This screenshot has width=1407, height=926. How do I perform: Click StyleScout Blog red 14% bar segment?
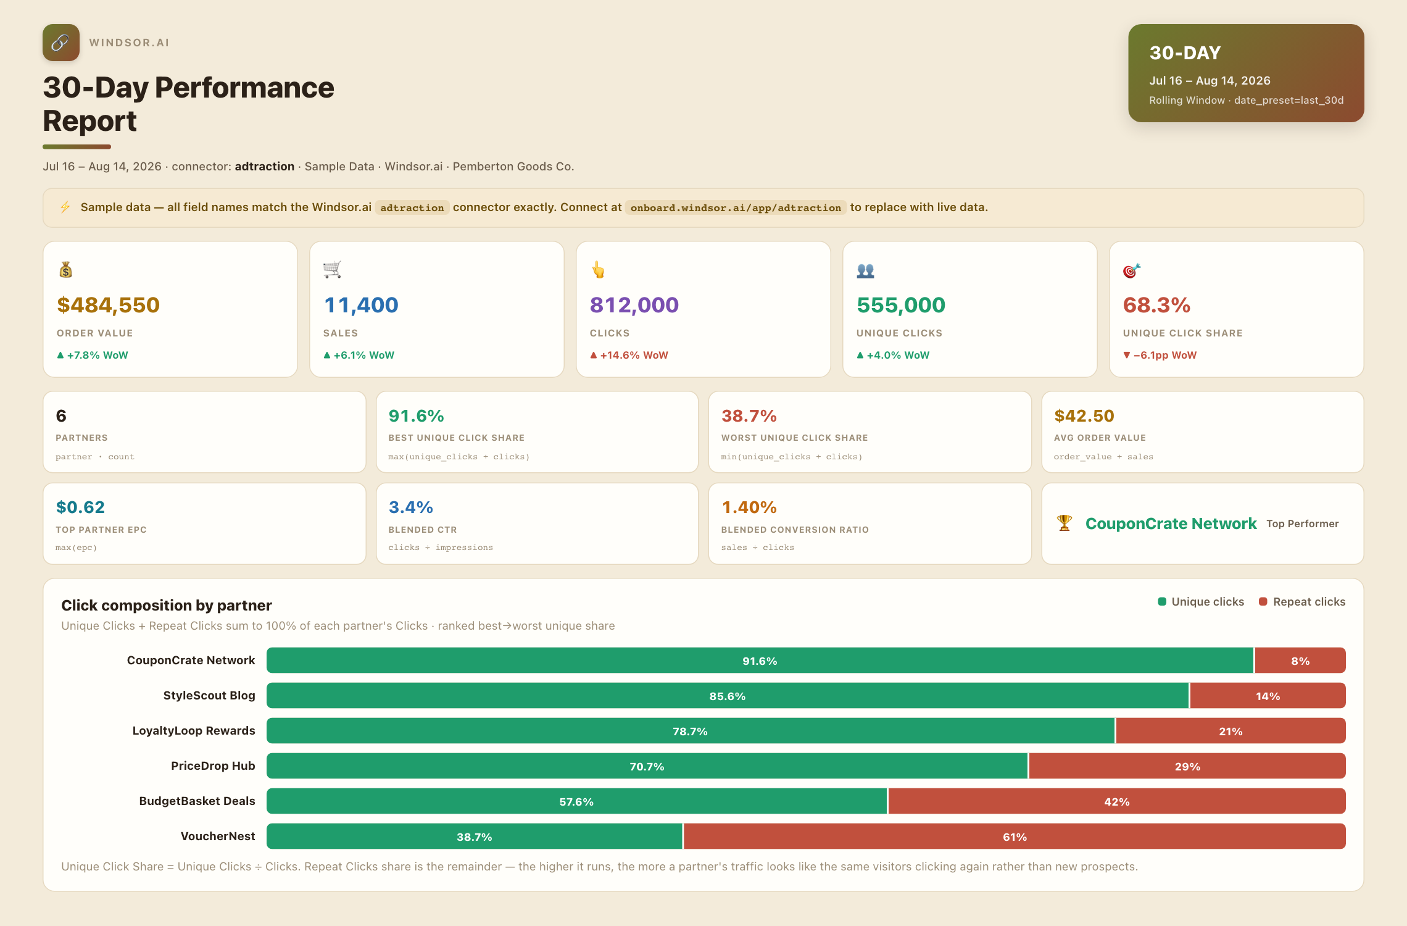pyautogui.click(x=1268, y=696)
